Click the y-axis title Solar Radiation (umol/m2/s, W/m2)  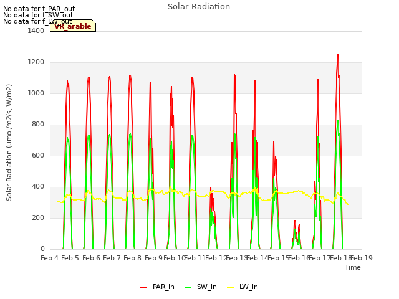point(9,143)
